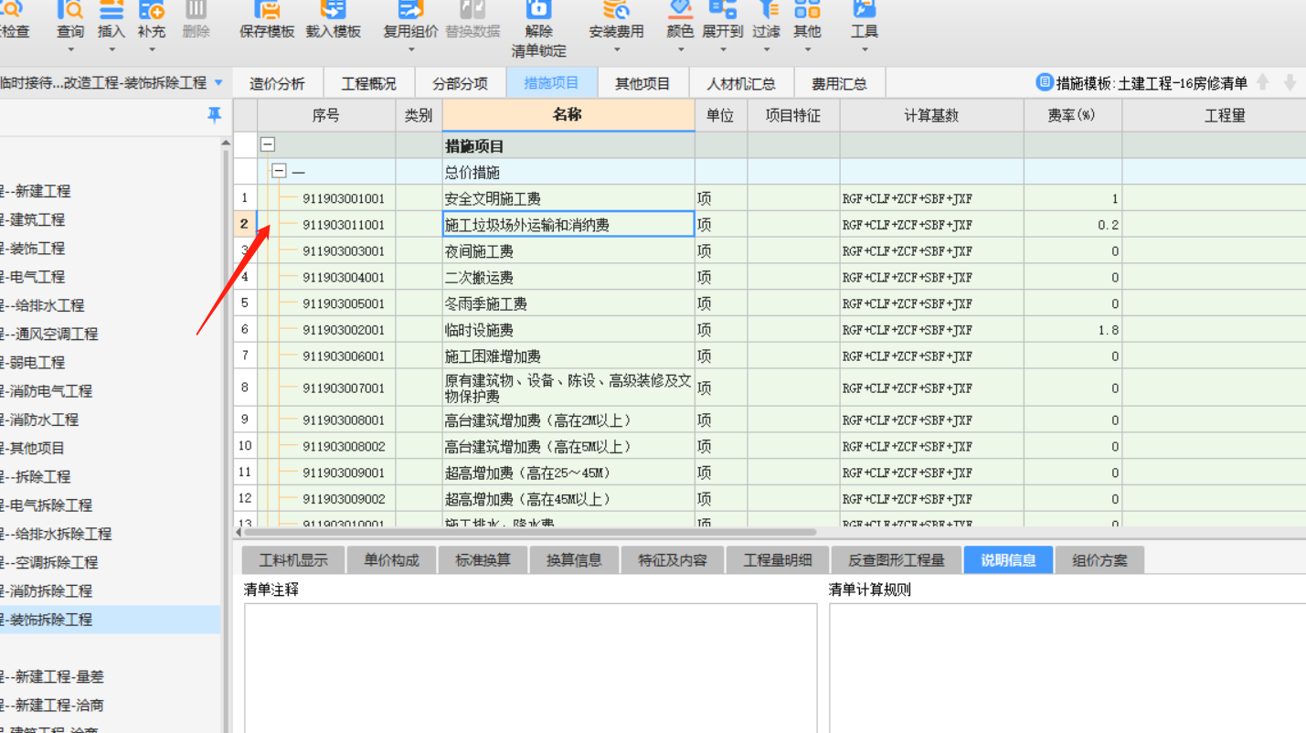Click the move-down arrow beside 措施模板
The width and height of the screenshot is (1306, 733).
(x=1290, y=82)
